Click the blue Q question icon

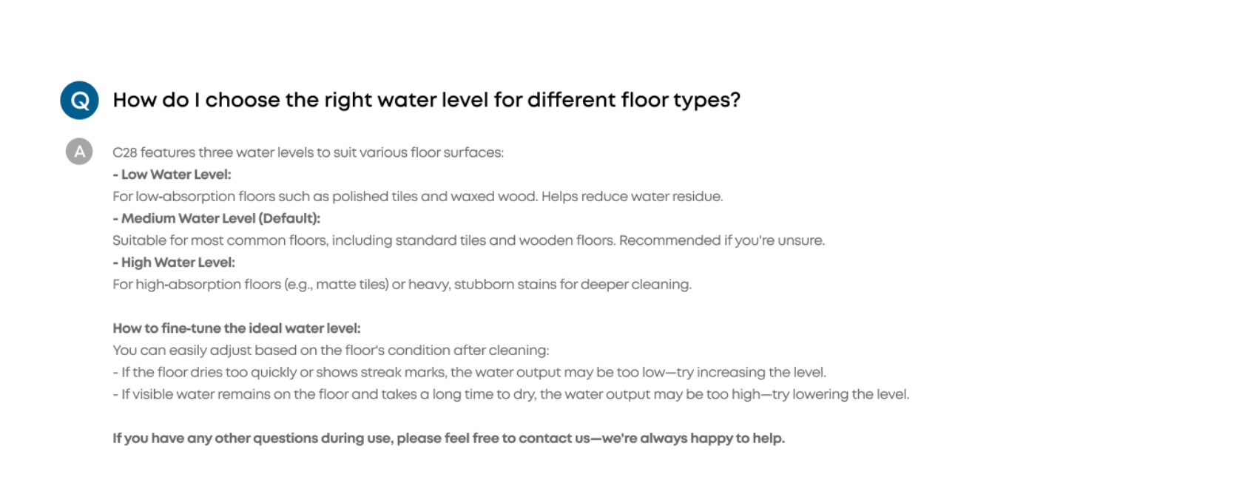(79, 101)
